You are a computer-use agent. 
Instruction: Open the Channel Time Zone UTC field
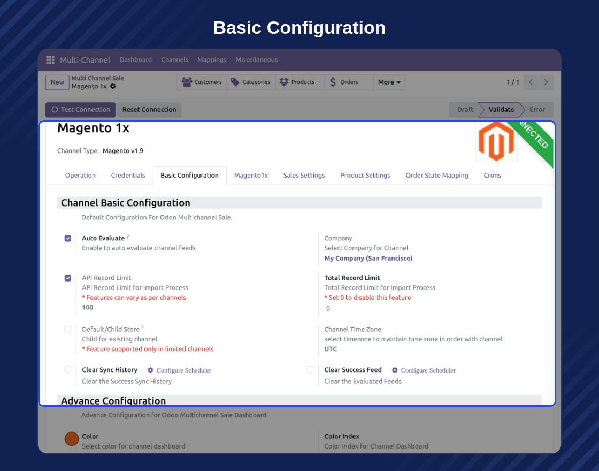331,349
